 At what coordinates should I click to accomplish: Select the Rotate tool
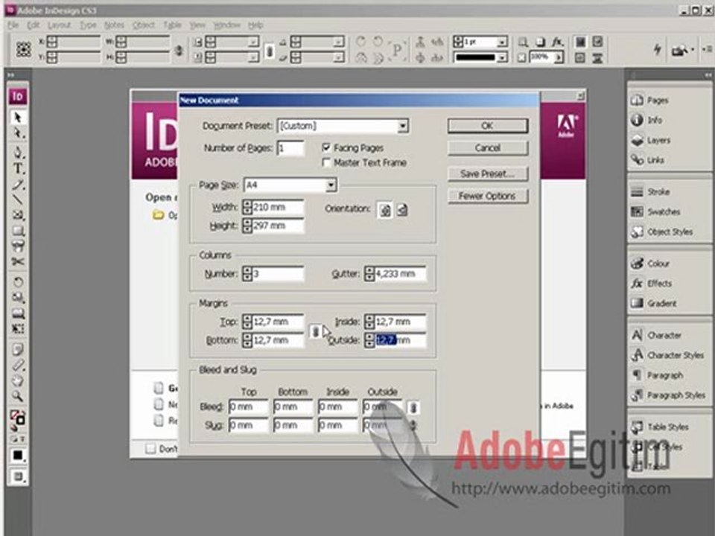pyautogui.click(x=18, y=282)
